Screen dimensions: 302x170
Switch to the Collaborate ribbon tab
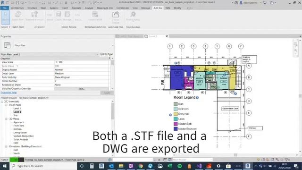123,8
